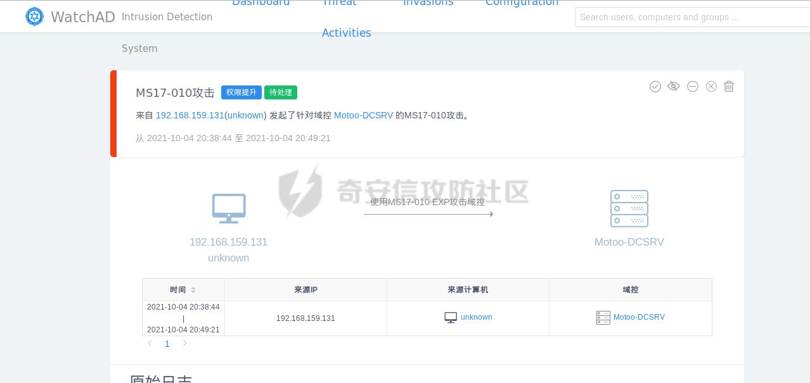
Task: Click the 待处理 green status tag
Action: point(281,92)
